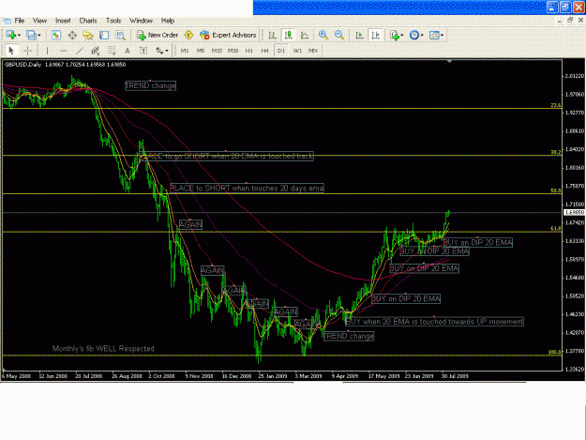Image resolution: width=586 pixels, height=440 pixels.
Task: Switch to Bar Chart display
Action: pyautogui.click(x=273, y=35)
